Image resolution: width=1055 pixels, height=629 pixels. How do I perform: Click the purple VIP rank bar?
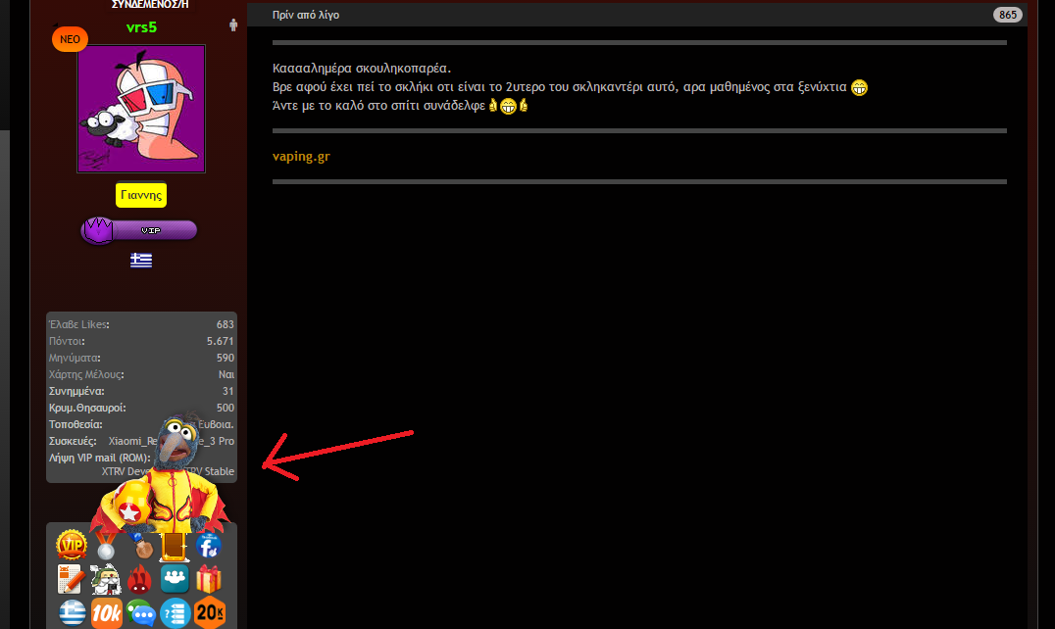[139, 230]
